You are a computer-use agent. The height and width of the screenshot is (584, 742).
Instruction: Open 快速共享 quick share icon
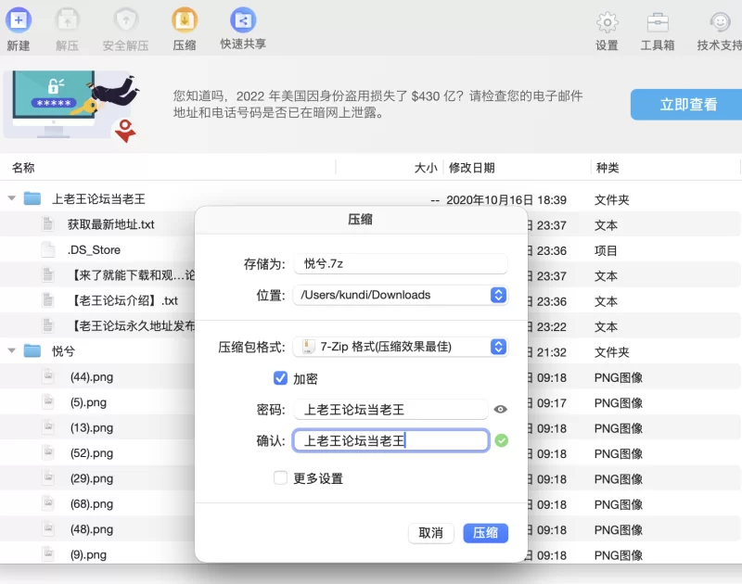point(243,20)
